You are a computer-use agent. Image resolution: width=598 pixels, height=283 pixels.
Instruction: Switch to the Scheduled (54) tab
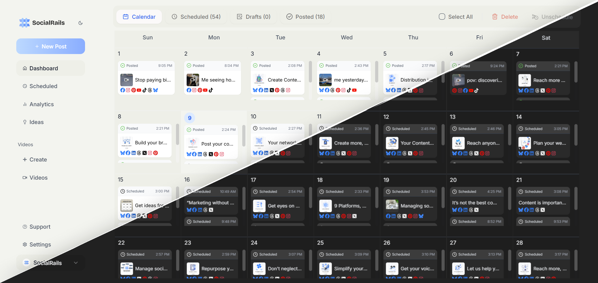point(196,17)
